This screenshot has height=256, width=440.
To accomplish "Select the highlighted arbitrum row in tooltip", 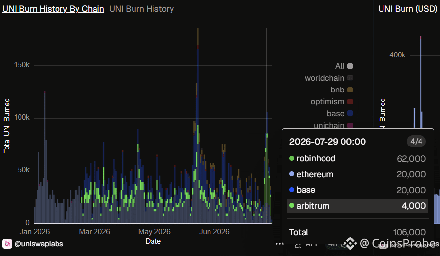I will coord(358,206).
